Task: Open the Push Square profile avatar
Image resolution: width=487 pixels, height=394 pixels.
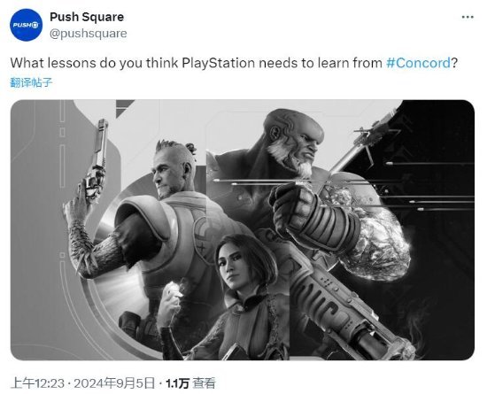Action: tap(26, 25)
